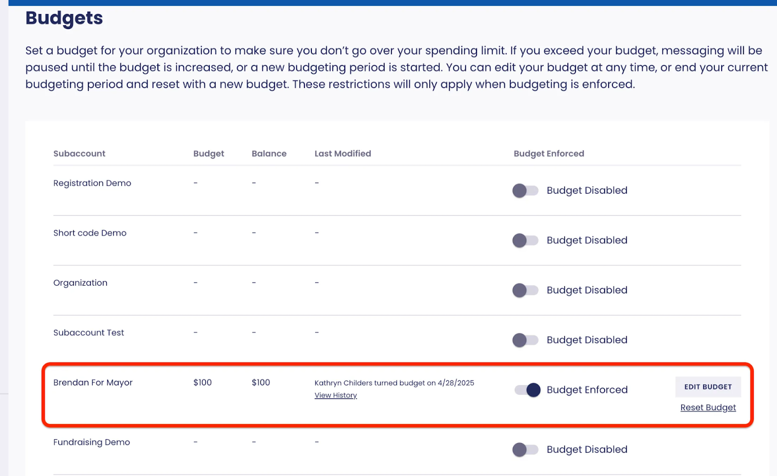Click Brendan For Mayor $100 budget value
This screenshot has width=777, height=476.
click(x=203, y=382)
